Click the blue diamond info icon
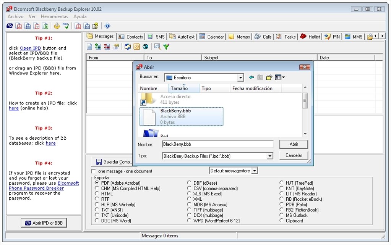 coord(107,26)
